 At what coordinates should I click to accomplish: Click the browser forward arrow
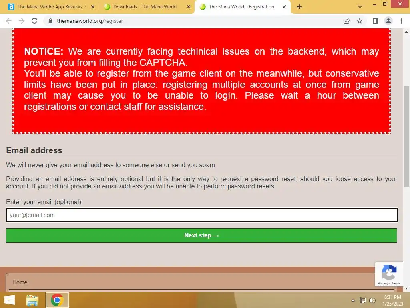[x=22, y=21]
